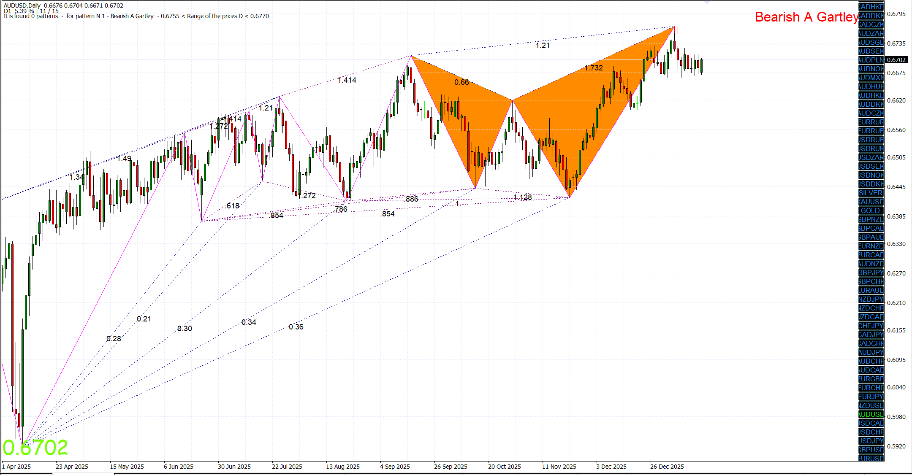The height and width of the screenshot is (475, 912).
Task: Open the SILVER symbol button
Action: (871, 193)
